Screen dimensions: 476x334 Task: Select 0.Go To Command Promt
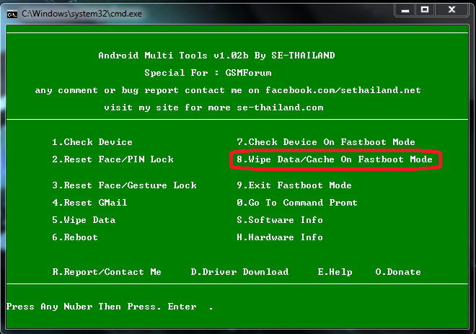297,203
